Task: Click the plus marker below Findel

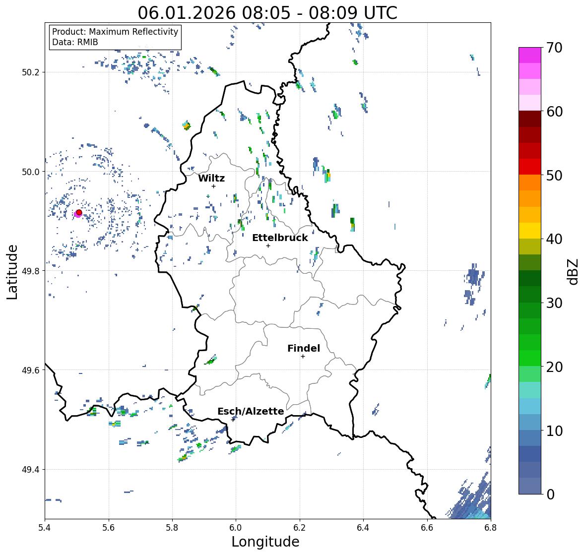Action: click(x=303, y=357)
